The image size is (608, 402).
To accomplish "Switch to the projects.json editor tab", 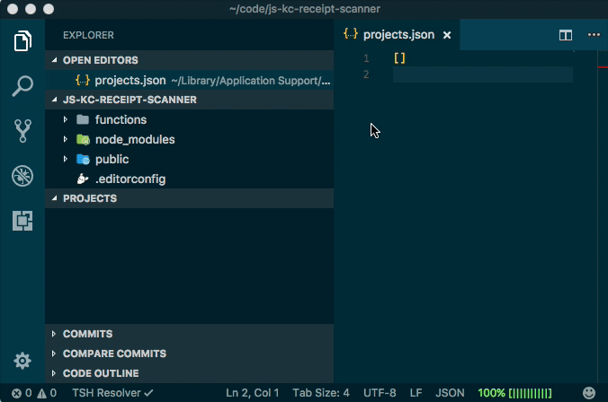I will point(397,35).
